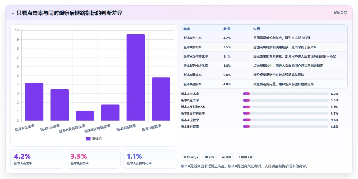Click the 9.6% table cell
Viewport: 358px width, 179px height.
coord(227,75)
